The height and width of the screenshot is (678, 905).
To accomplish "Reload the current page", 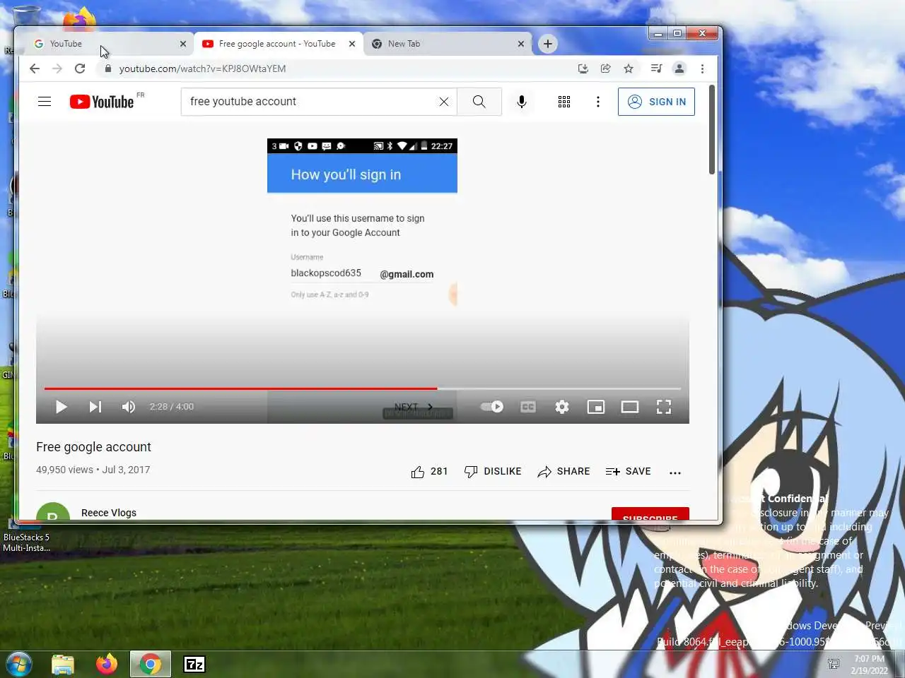I will [80, 69].
